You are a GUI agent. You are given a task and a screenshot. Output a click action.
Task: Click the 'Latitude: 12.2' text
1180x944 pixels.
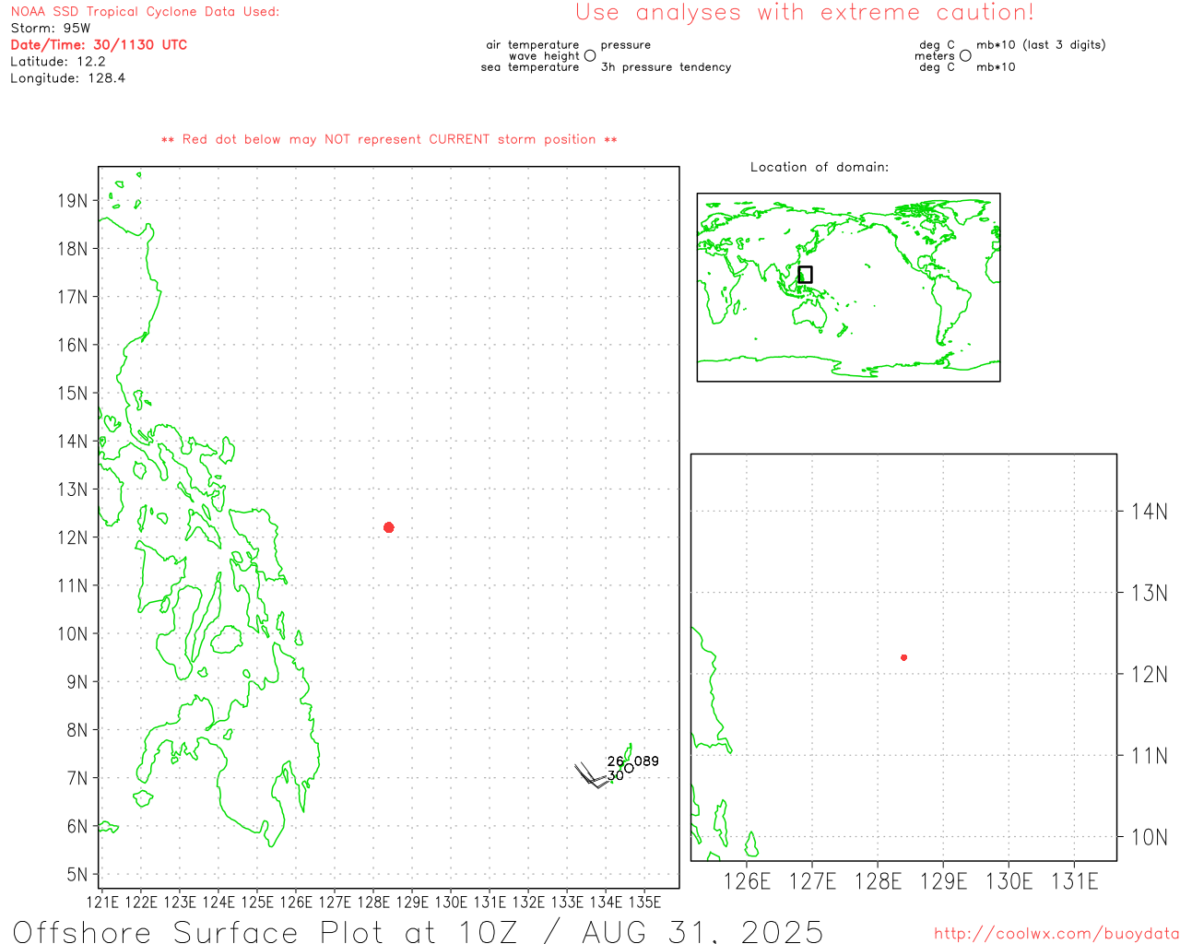pyautogui.click(x=58, y=62)
